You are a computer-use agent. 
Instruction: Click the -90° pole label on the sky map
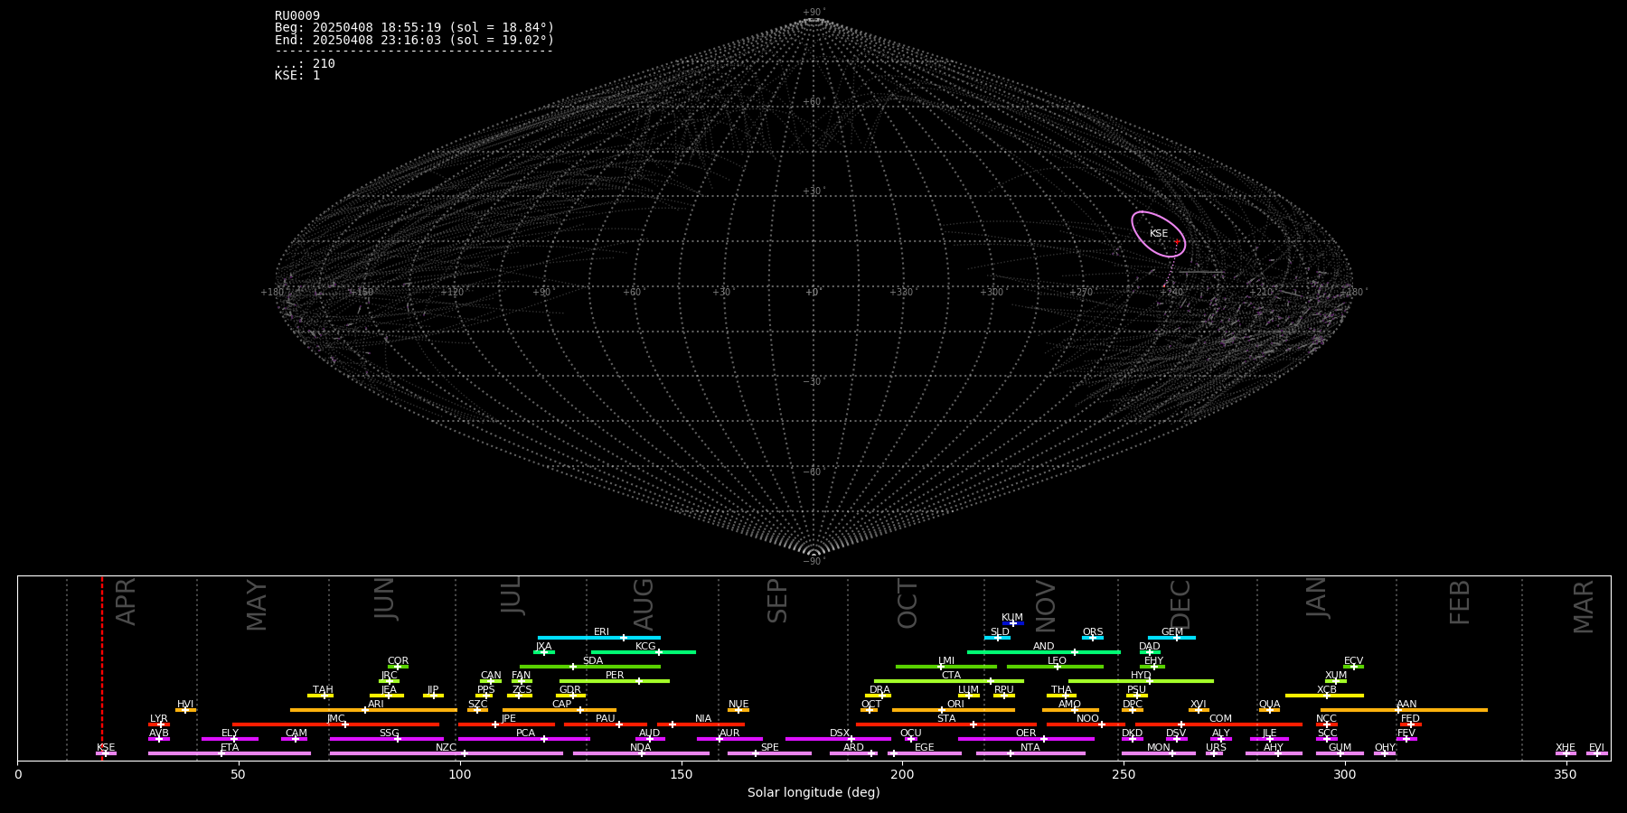pyautogui.click(x=813, y=561)
